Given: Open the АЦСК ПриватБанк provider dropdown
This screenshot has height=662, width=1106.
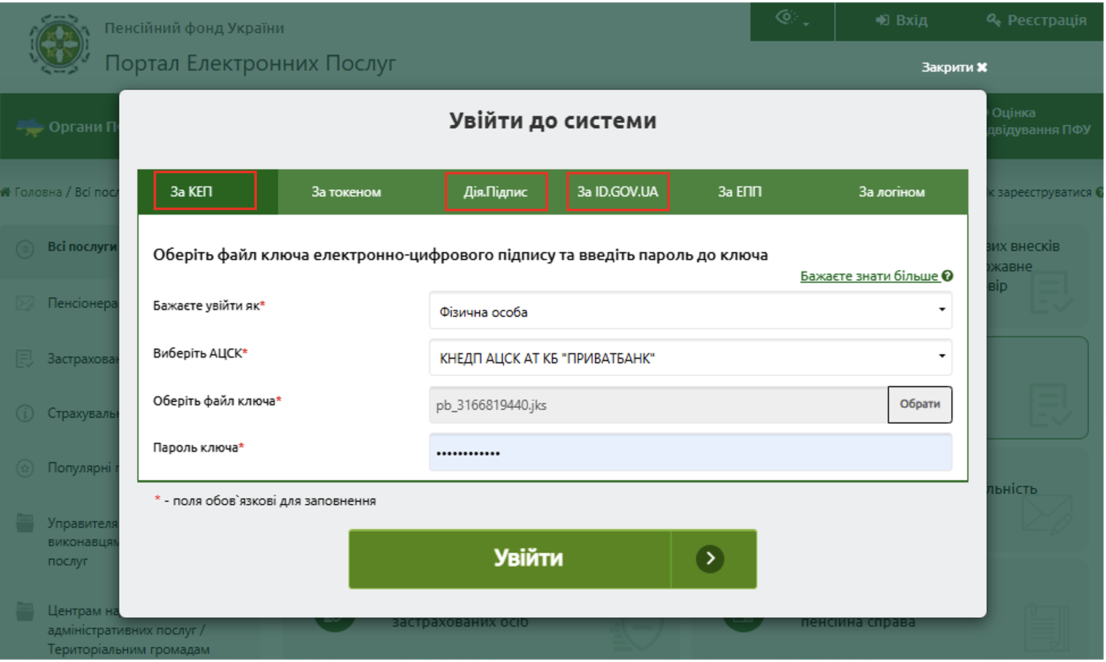Looking at the screenshot, I should tap(690, 358).
